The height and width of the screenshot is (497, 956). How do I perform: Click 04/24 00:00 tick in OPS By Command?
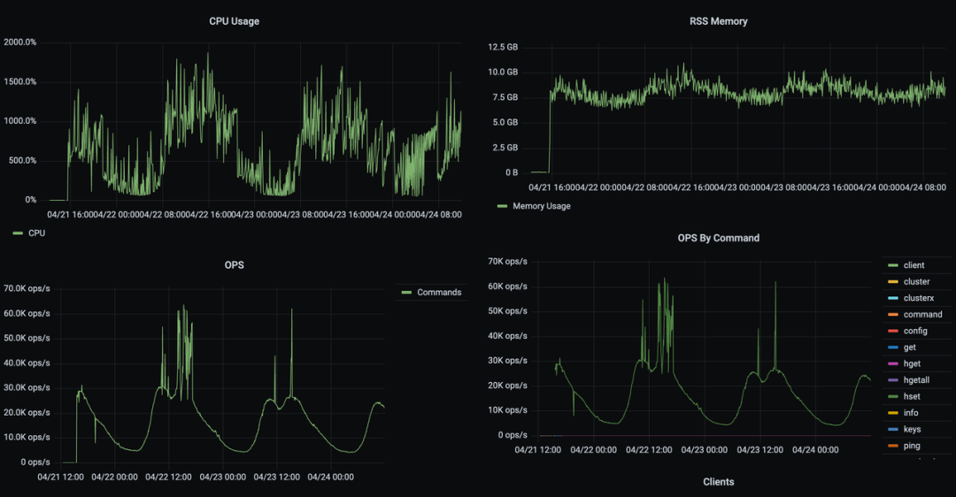click(x=815, y=450)
